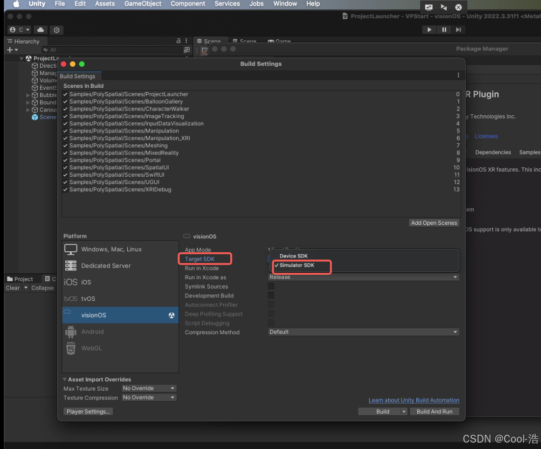Open the Compression Method dropdown

coord(364,332)
